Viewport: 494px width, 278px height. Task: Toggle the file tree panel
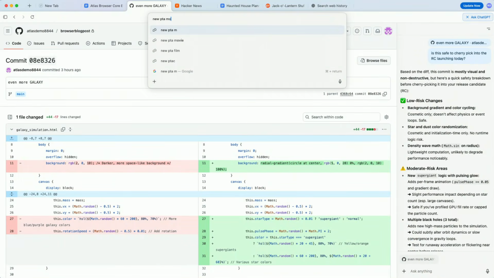click(10, 117)
